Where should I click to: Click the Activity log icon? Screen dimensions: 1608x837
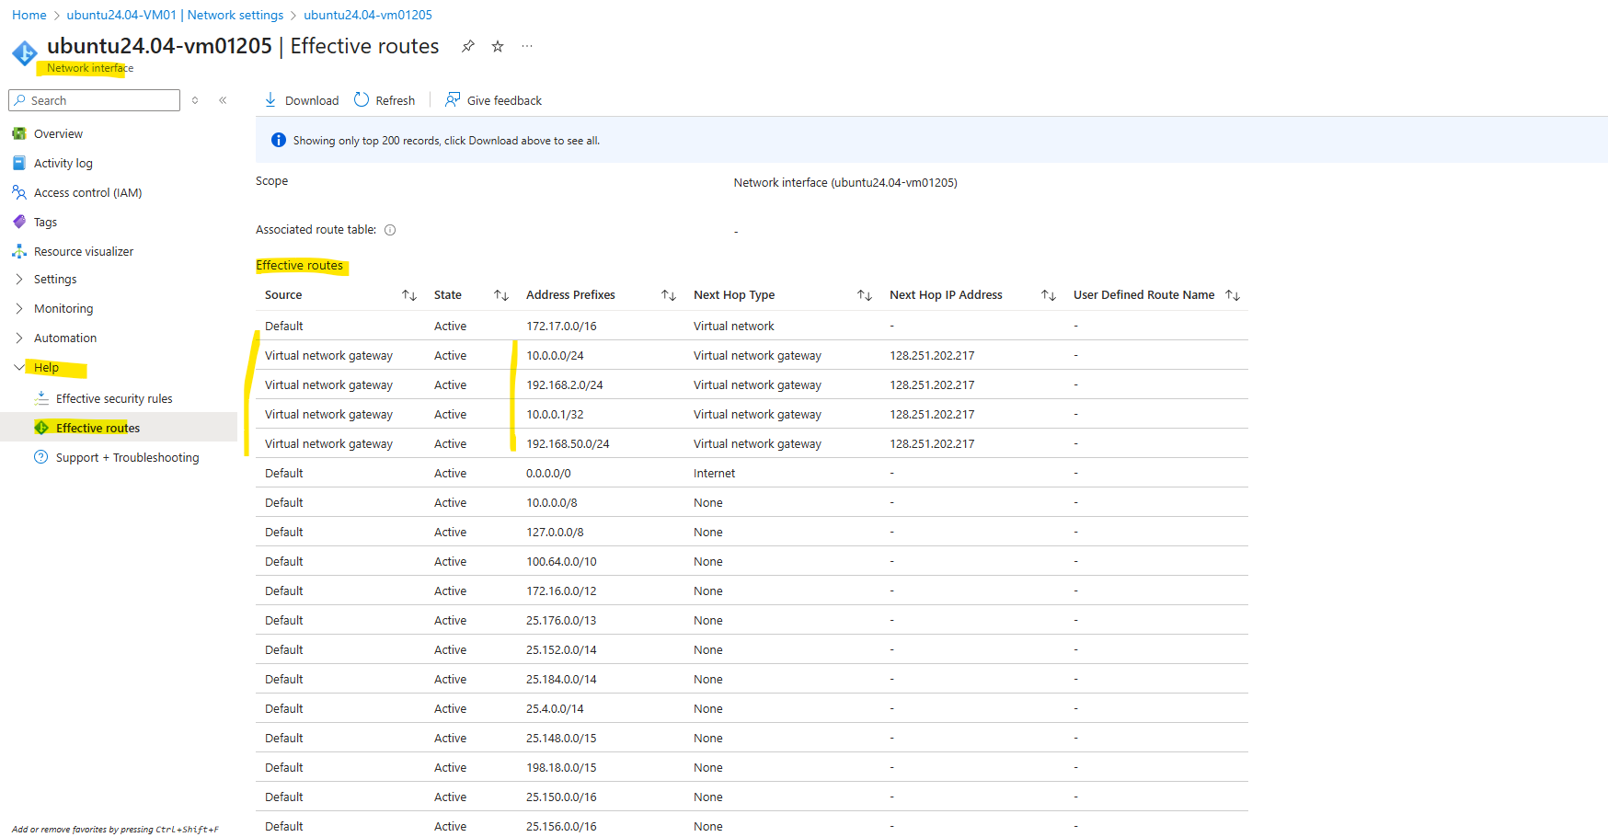(19, 163)
